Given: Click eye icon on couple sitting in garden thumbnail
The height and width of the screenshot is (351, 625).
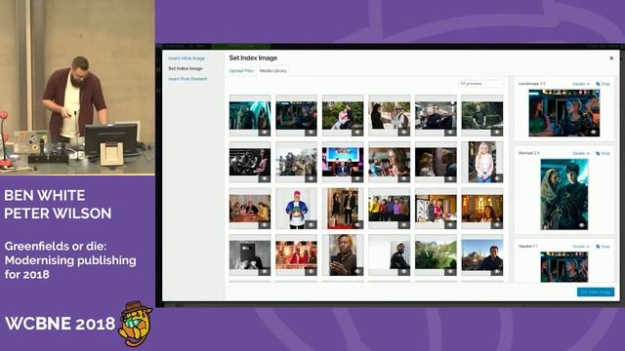Looking at the screenshot, I should [x=357, y=133].
